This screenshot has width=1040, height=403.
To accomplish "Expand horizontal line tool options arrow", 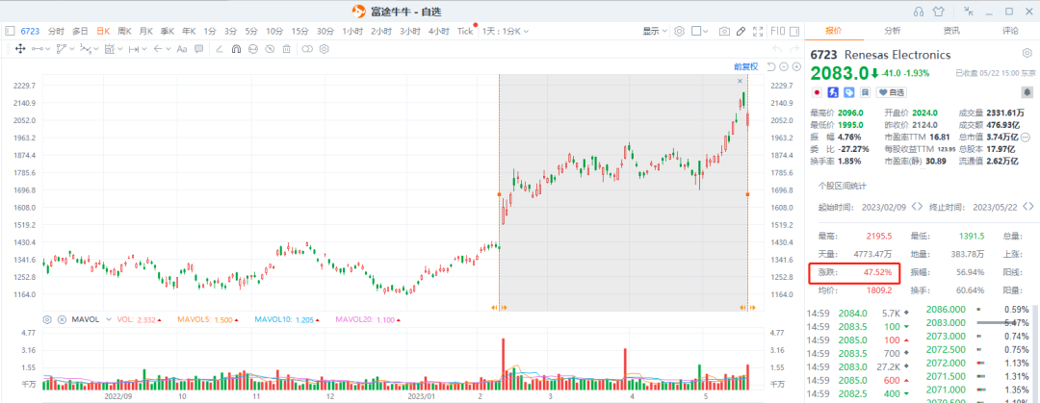I will point(47,49).
